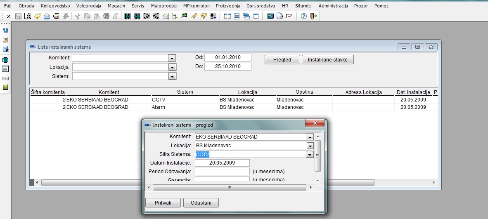Expand the Komitent dropdown in the list filter

(172, 58)
